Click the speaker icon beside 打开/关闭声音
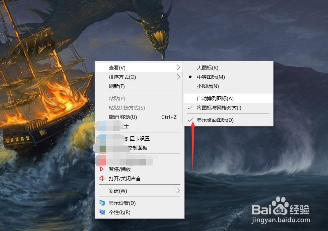Viewport: 328px width, 231px height. pos(102,178)
